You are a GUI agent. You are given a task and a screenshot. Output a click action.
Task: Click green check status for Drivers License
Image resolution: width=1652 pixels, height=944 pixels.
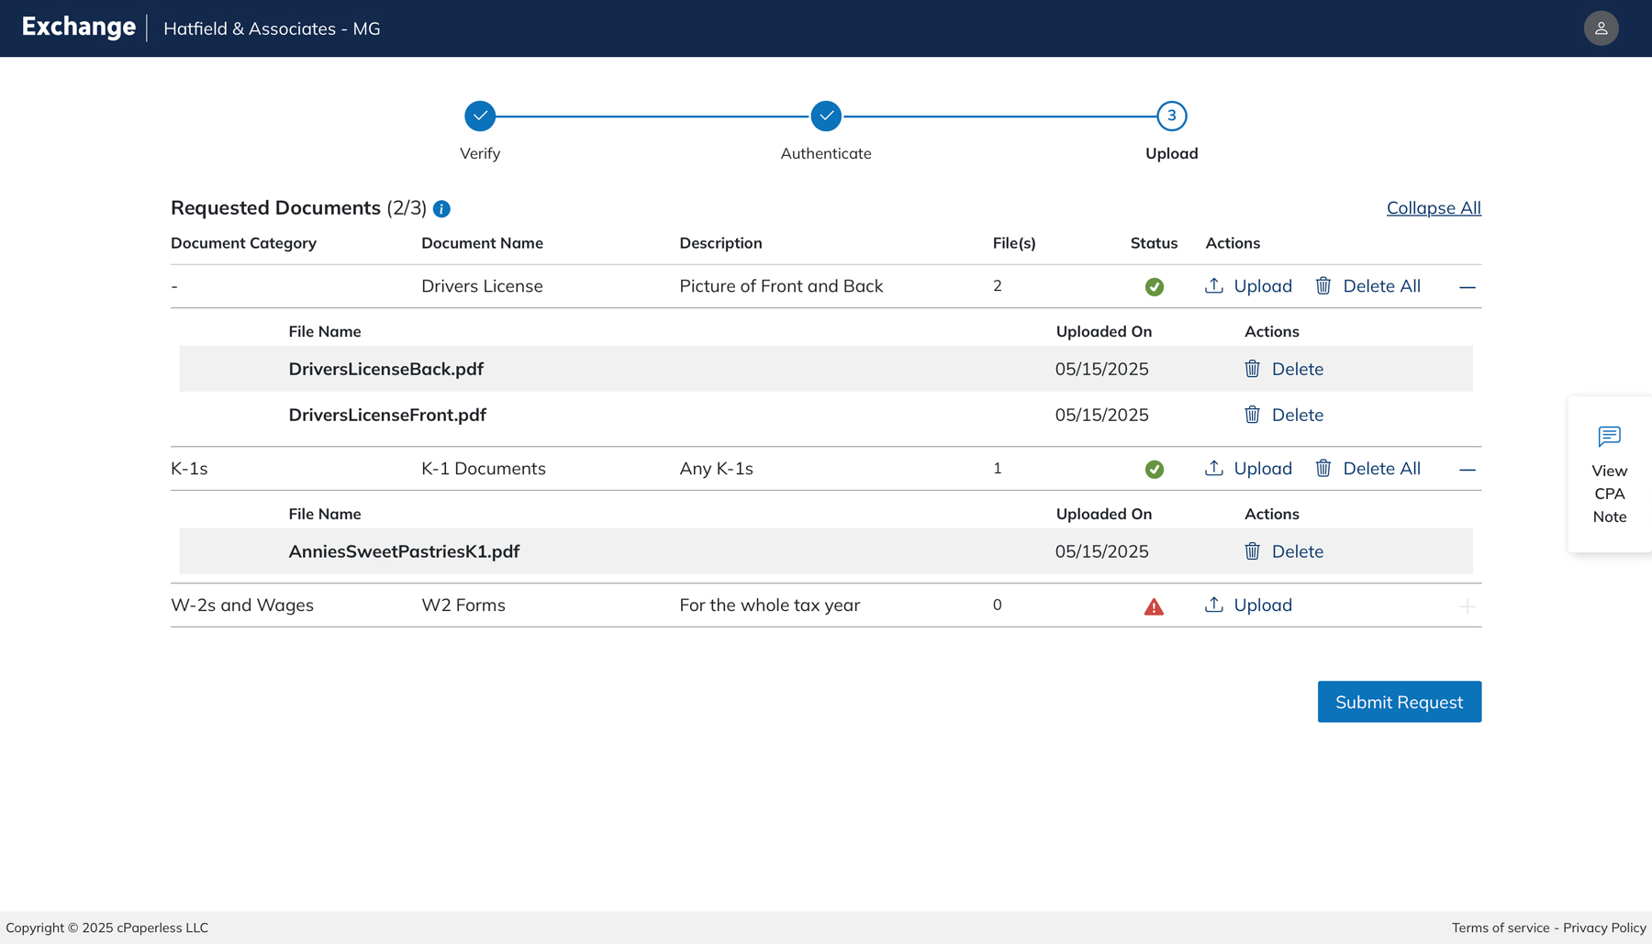(x=1154, y=287)
